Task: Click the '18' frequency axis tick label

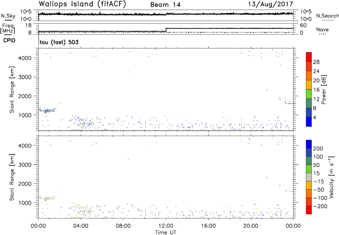Action: pos(28,25)
